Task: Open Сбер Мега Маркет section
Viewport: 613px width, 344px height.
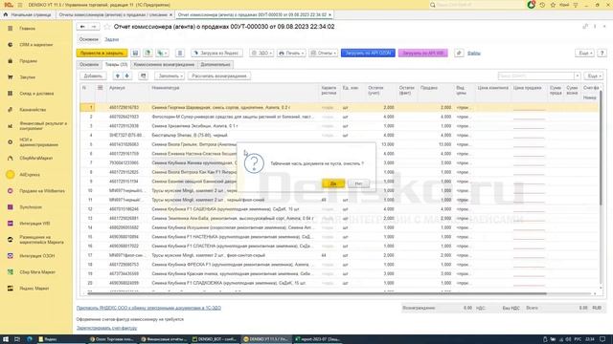Action: [x=37, y=272]
